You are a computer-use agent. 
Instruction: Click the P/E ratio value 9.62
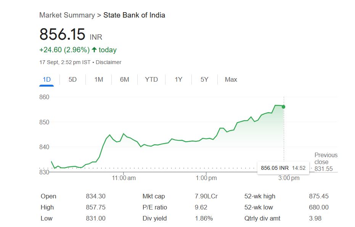(201, 207)
